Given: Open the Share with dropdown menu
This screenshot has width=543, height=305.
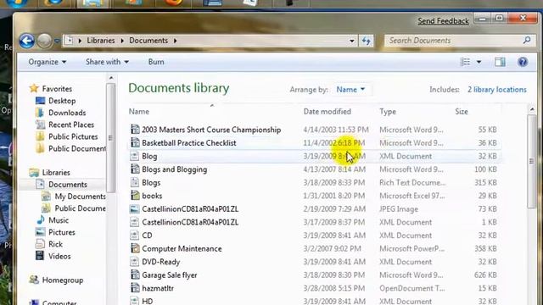Looking at the screenshot, I should pos(107,62).
